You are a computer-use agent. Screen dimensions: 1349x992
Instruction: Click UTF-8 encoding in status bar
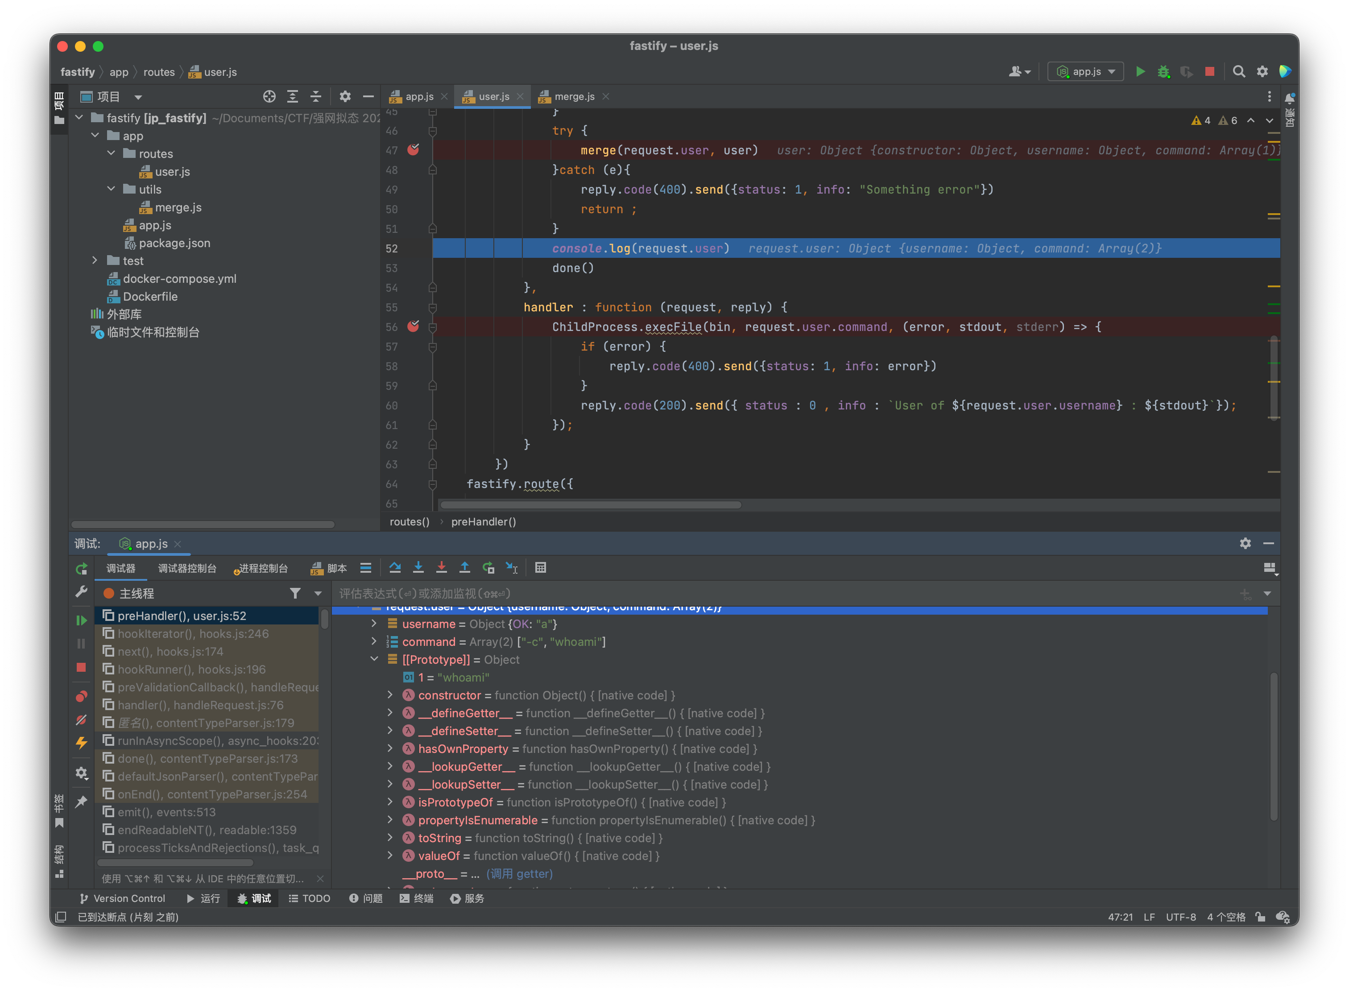[x=1180, y=917]
